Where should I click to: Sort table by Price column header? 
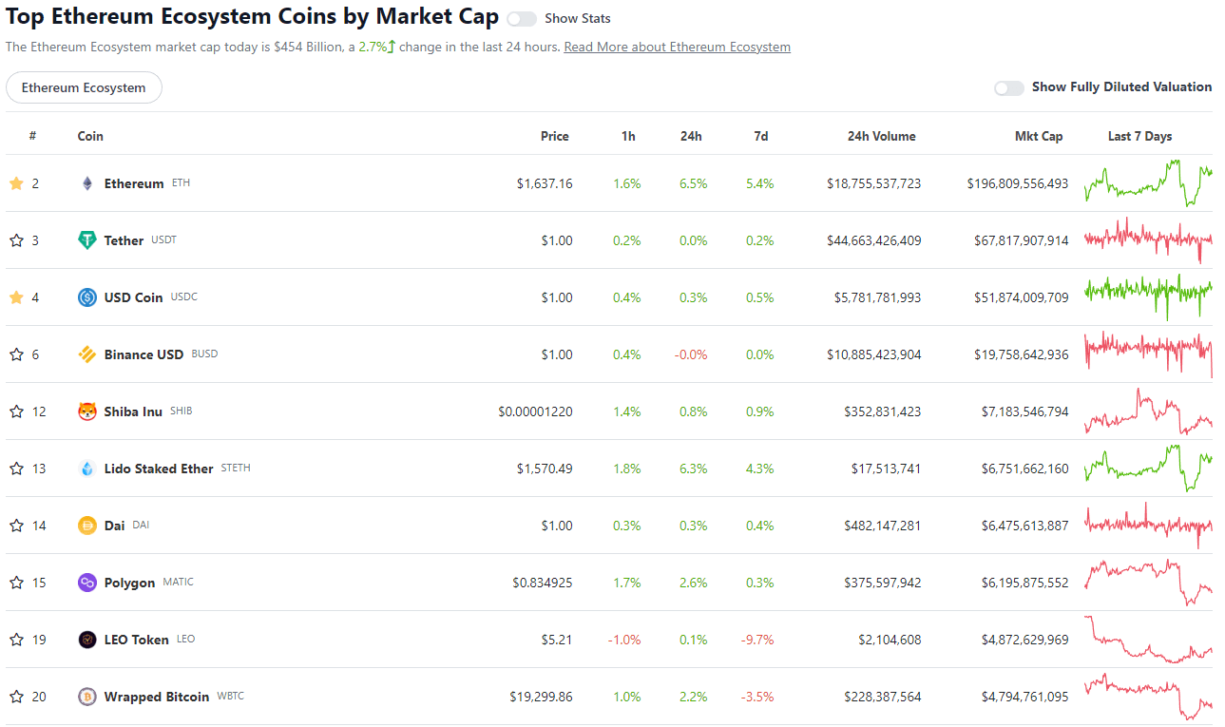click(x=555, y=136)
